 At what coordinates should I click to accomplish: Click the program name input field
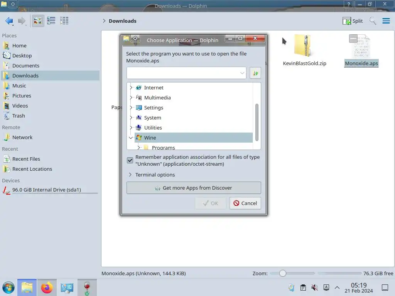click(183, 73)
